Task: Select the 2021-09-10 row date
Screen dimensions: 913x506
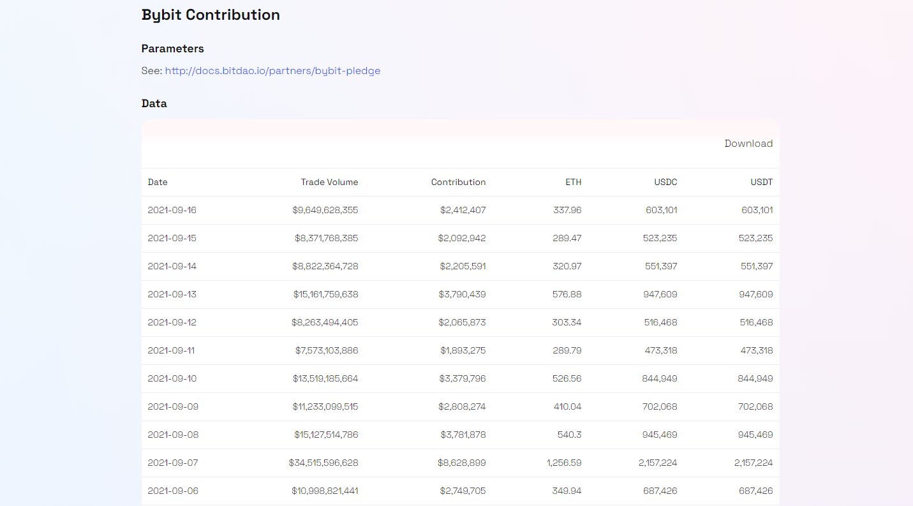Action: pos(172,378)
